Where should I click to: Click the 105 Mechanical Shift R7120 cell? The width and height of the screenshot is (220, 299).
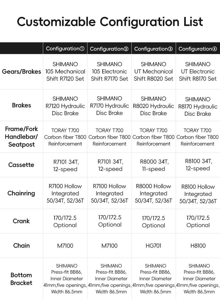point(65,72)
